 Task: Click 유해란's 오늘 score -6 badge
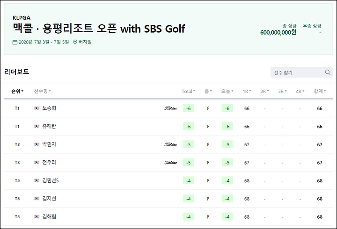(x=227, y=126)
